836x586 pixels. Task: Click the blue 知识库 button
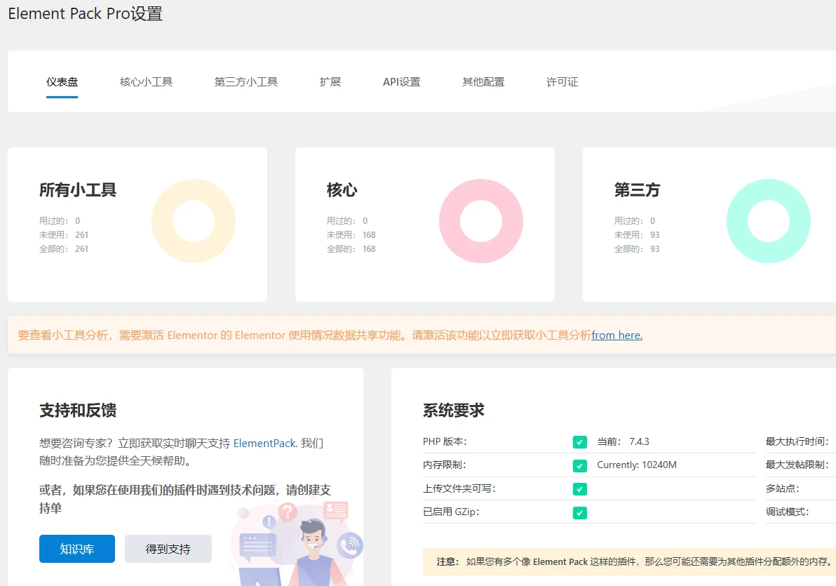point(76,550)
